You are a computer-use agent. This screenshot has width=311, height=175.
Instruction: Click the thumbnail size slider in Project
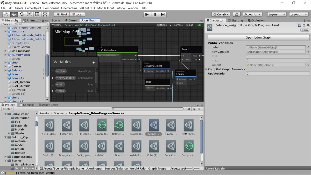point(193,169)
